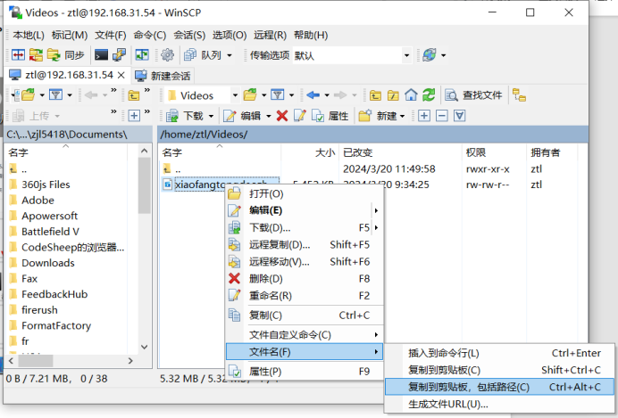
Task: Open the Remote (远程) menu
Action: coord(270,35)
